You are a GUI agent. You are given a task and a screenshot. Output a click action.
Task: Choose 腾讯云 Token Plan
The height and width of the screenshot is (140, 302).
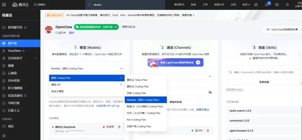[146, 80]
